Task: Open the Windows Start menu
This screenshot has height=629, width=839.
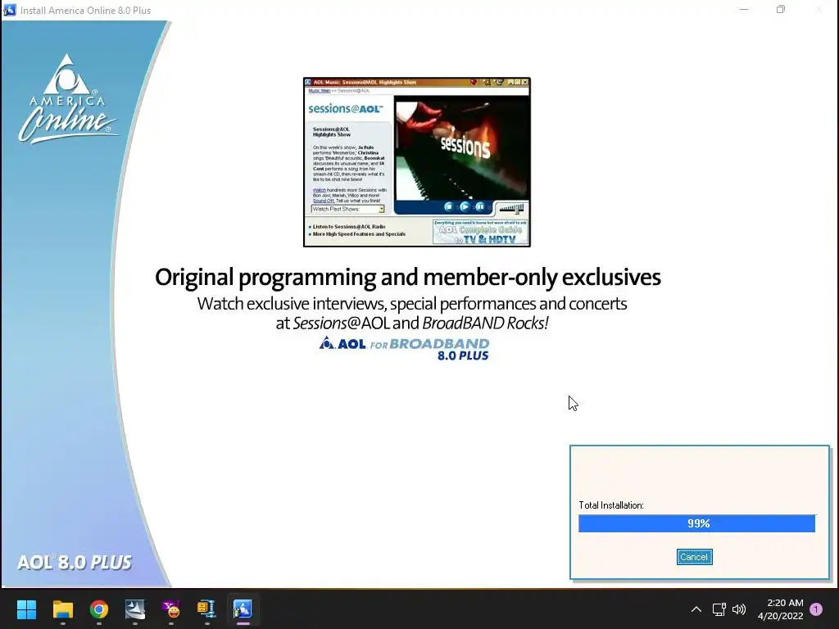Action: (x=26, y=609)
